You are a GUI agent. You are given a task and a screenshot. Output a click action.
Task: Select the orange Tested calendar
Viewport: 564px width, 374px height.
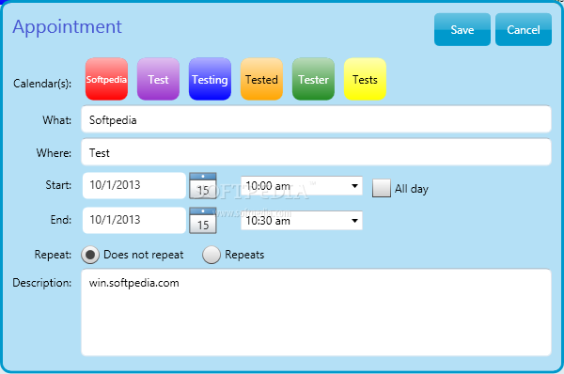261,79
